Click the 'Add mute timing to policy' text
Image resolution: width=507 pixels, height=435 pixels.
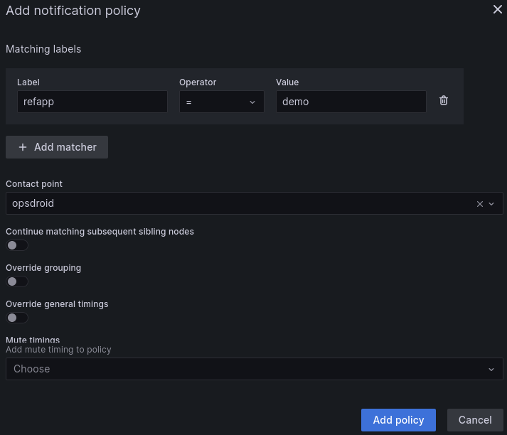coord(58,350)
